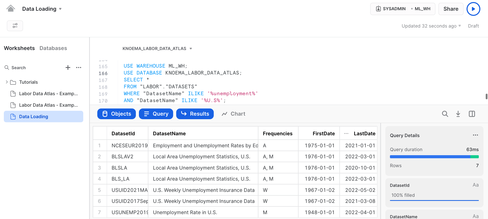Open the filters settings icon
The width and height of the screenshot is (488, 219).
tap(15, 26)
